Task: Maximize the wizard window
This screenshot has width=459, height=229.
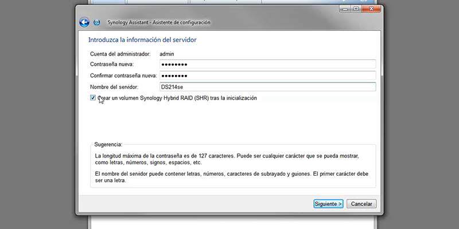Action: pyautogui.click(x=356, y=9)
